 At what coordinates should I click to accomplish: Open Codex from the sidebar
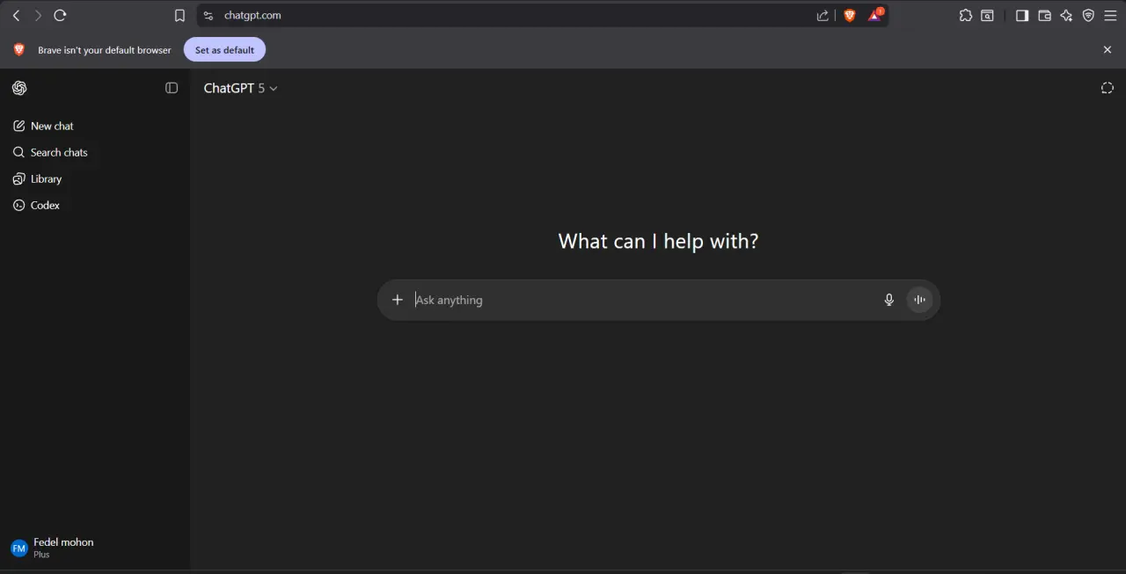95,205
